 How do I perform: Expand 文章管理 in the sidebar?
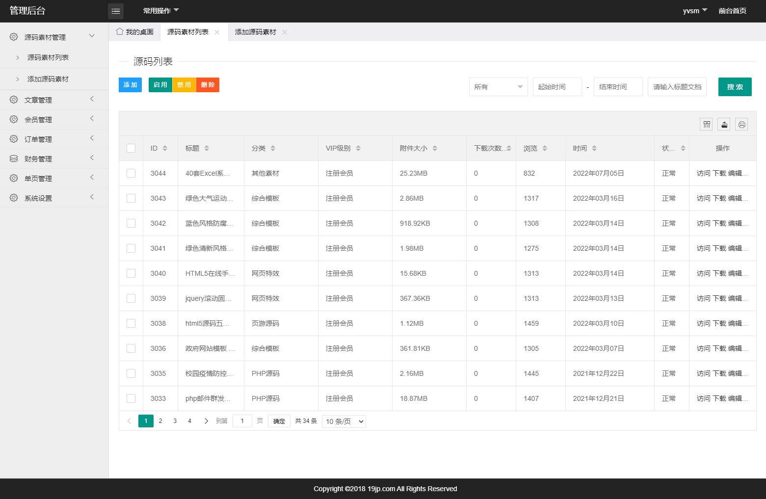click(x=54, y=100)
